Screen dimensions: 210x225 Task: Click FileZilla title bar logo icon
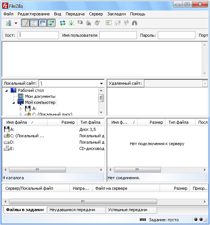pos(5,6)
